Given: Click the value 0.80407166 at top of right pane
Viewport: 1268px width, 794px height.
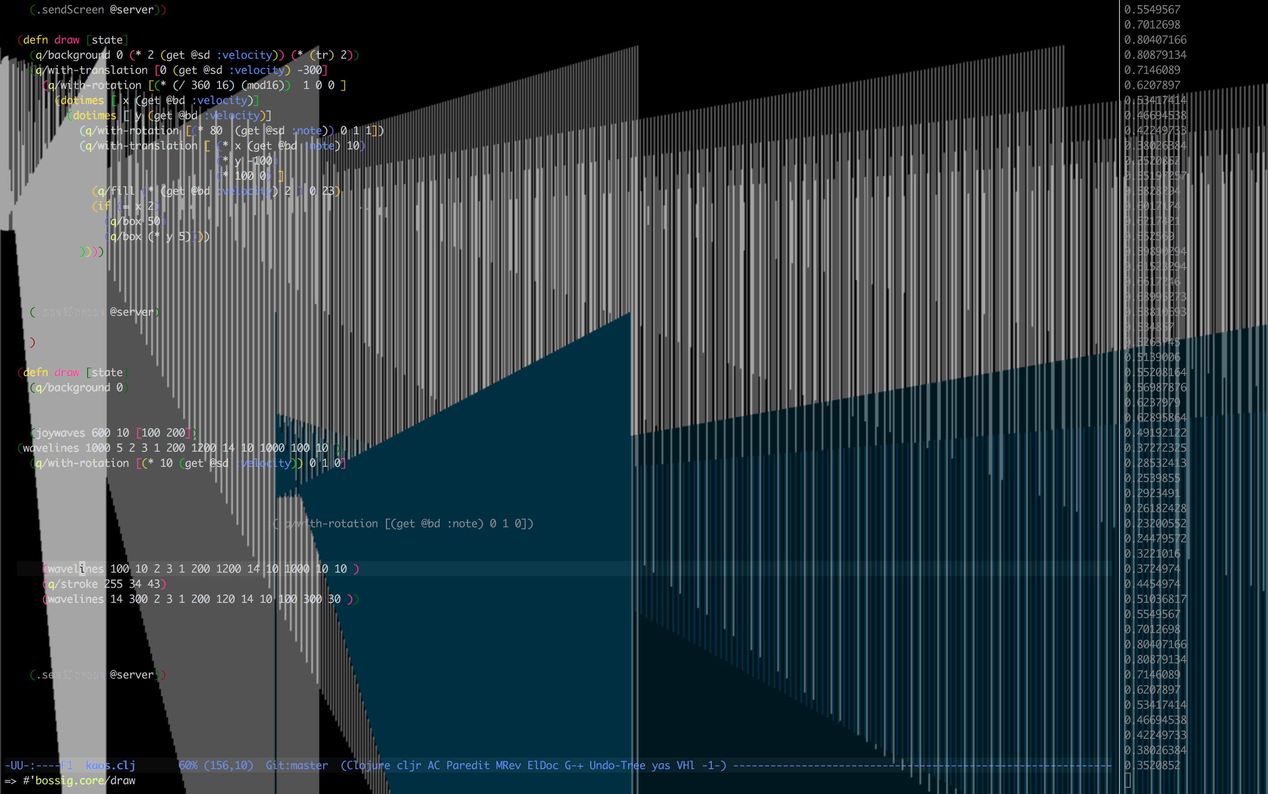Looking at the screenshot, I should coord(1155,40).
